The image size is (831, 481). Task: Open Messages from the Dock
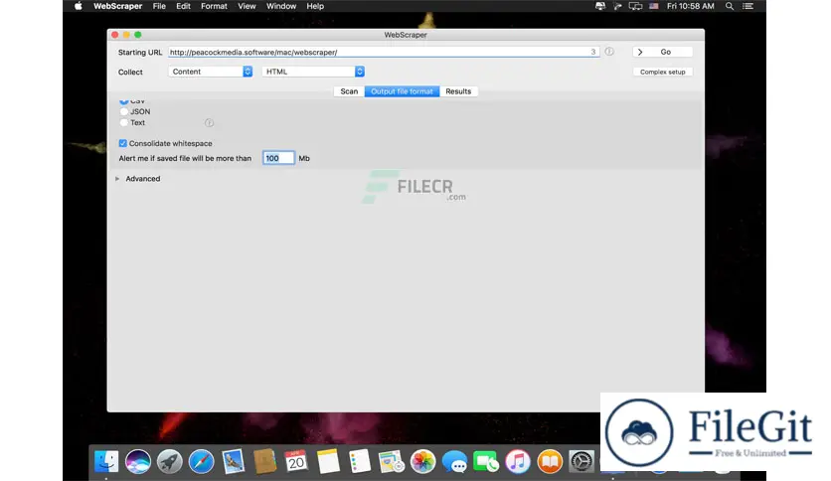point(454,461)
